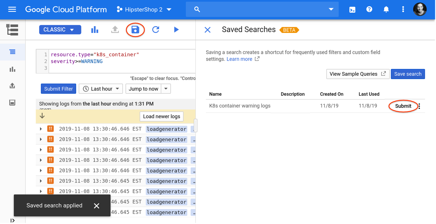
Task: Click the Save search button
Action: coord(408,74)
